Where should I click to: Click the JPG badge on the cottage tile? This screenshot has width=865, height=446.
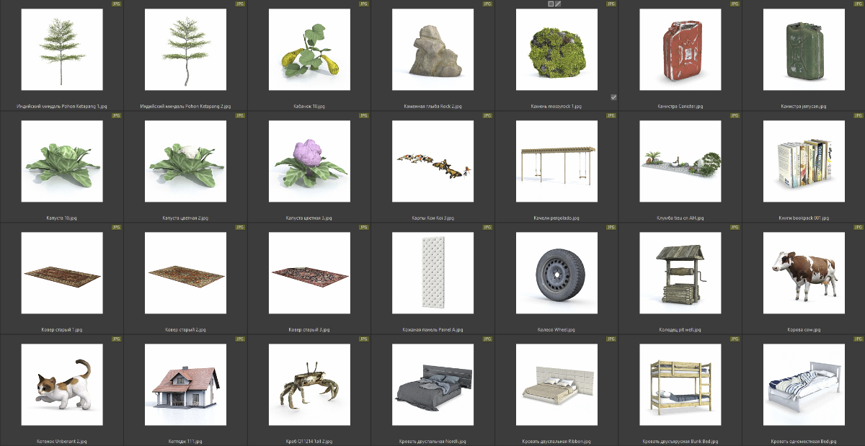[240, 339]
